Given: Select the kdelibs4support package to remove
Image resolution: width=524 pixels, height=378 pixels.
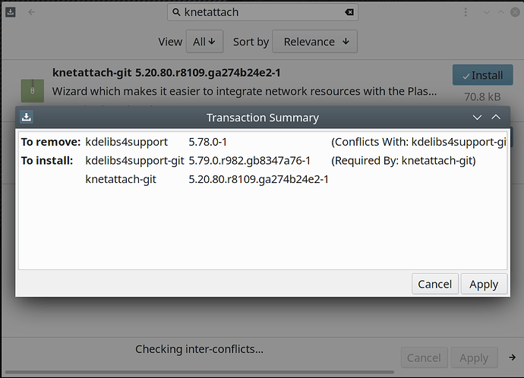Looking at the screenshot, I should 126,142.
